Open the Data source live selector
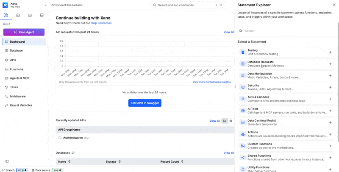Image resolution: width=339 pixels, height=172 pixels. tap(57, 170)
